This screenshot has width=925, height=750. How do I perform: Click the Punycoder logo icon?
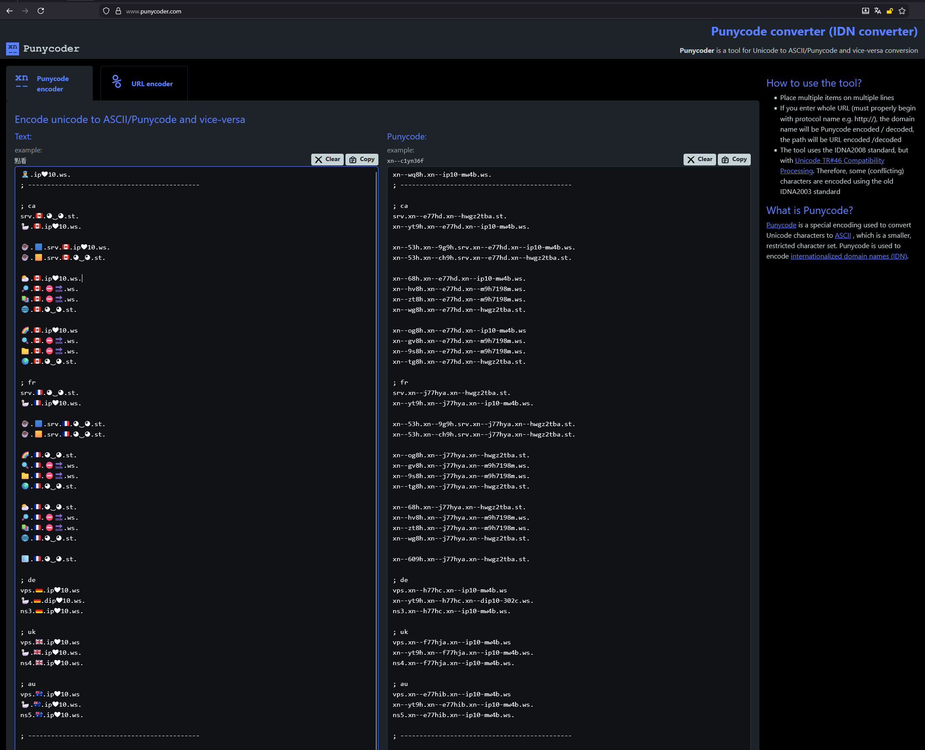[x=12, y=48]
